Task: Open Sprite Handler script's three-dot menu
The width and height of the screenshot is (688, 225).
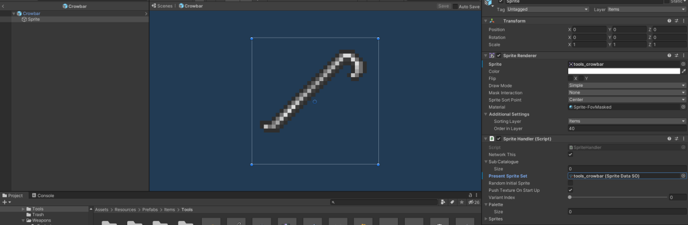Action: pos(683,139)
